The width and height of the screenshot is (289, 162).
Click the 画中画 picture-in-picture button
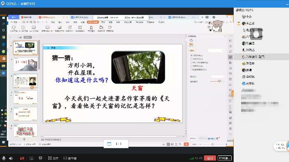(x=70, y=158)
